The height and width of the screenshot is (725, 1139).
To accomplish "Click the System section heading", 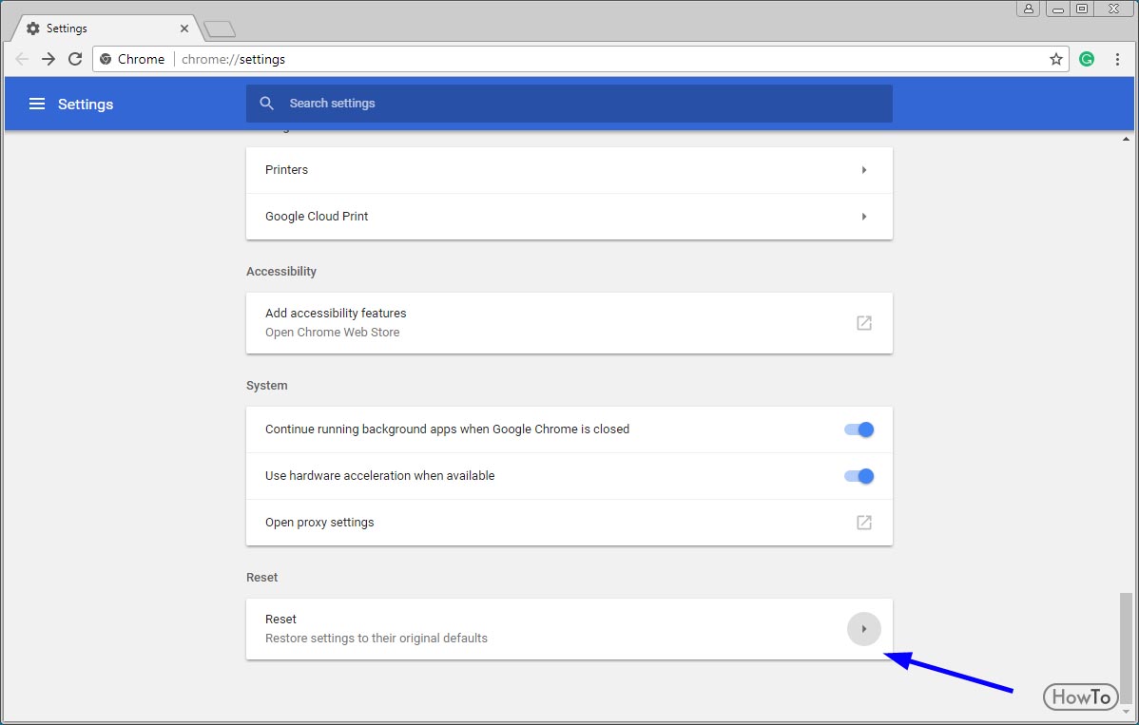I will 266,386.
